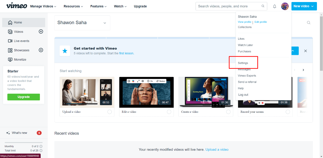Click the Total limit info icon
Screen dimensions: 323x158
click(x=41, y=151)
